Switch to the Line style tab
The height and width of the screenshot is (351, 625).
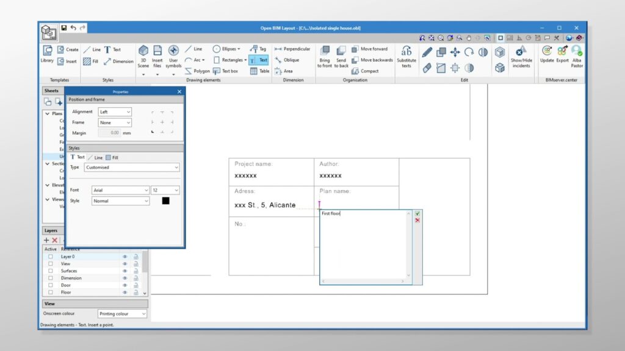pos(95,157)
